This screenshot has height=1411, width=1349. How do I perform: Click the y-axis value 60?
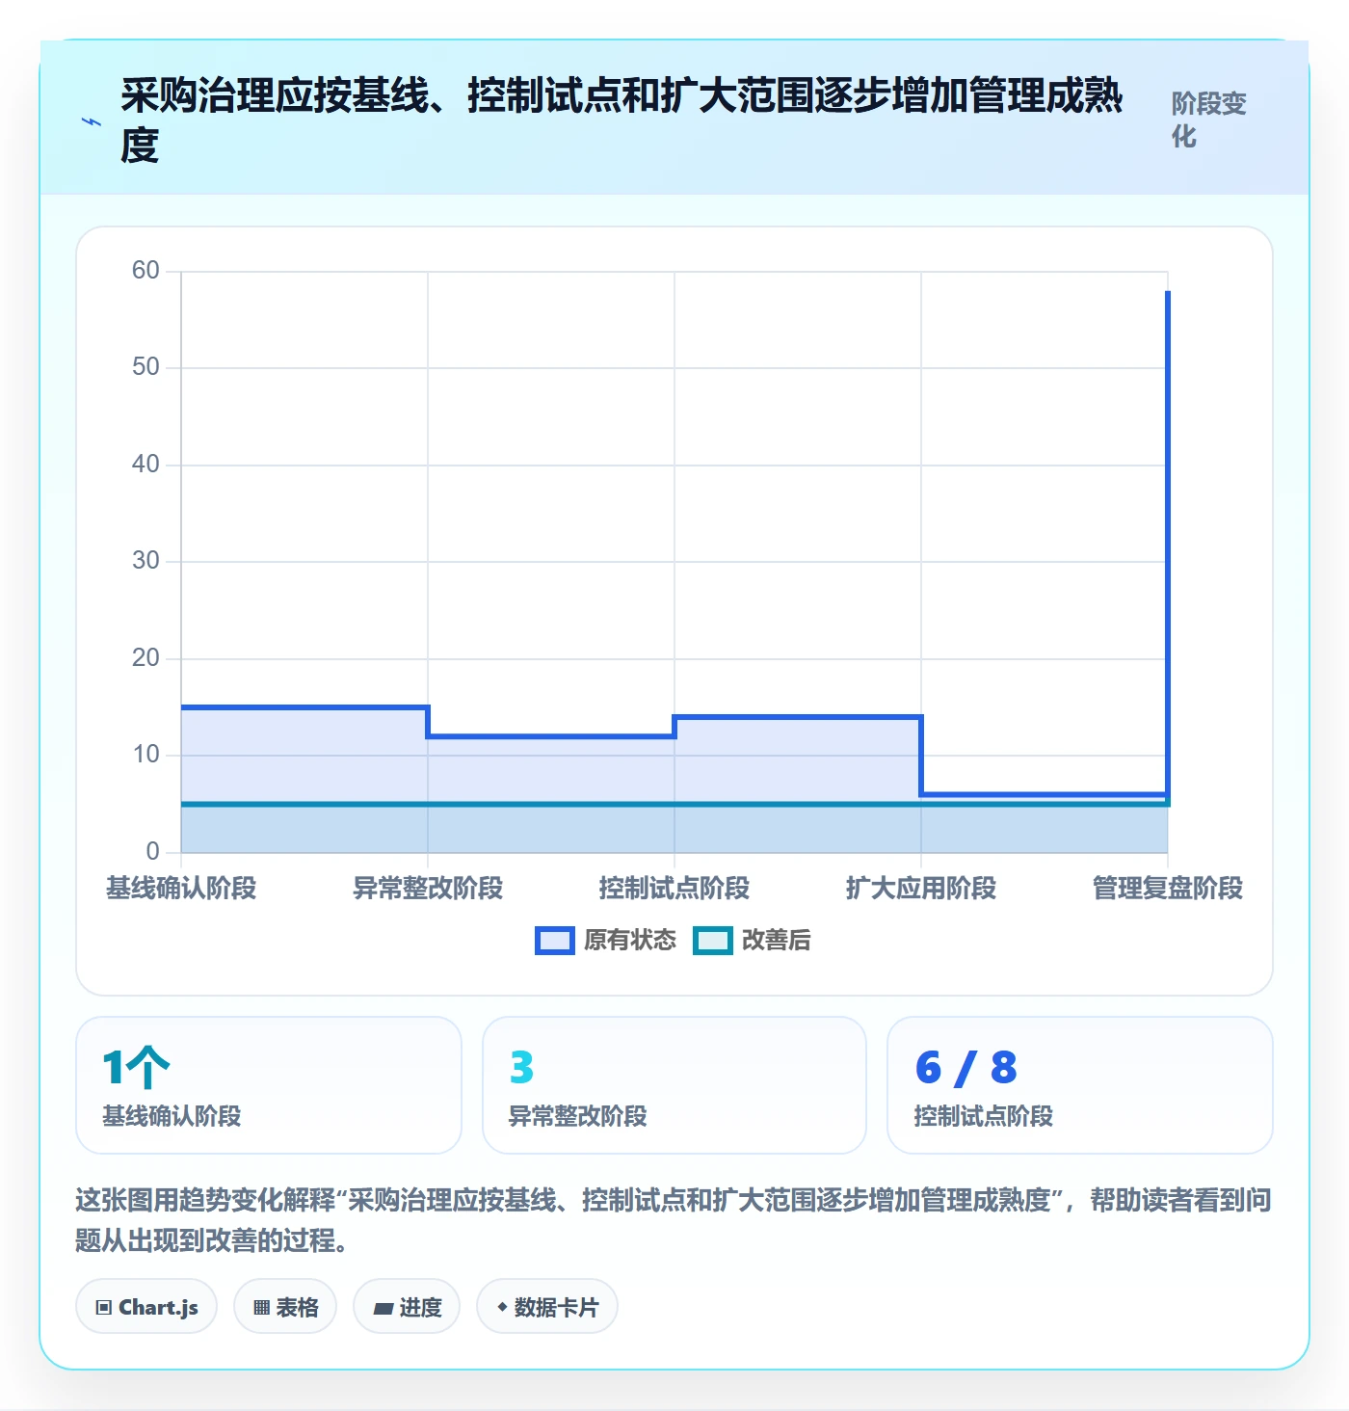(145, 271)
